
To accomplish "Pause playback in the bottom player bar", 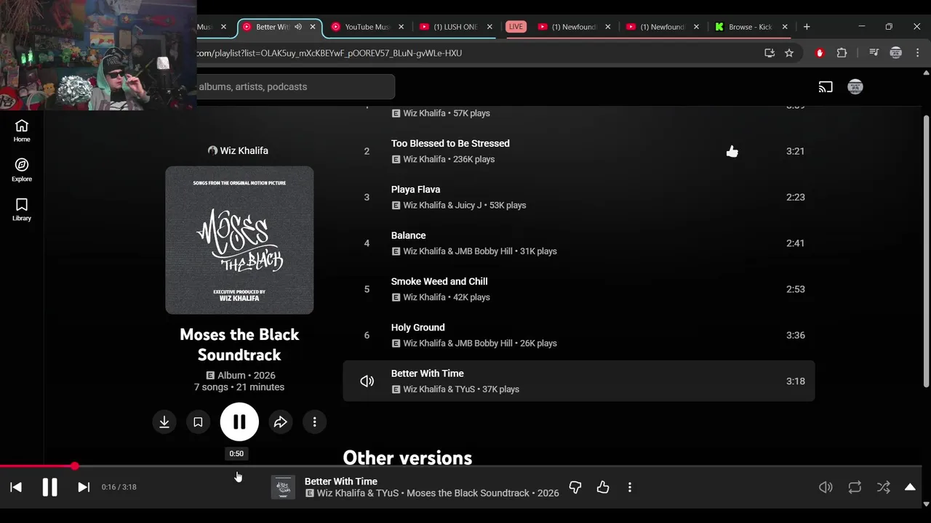I will 49,487.
